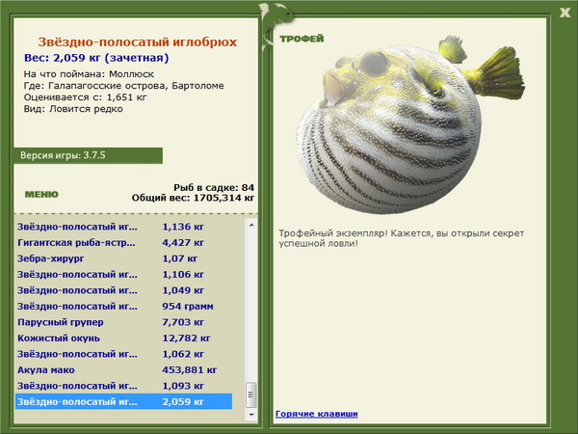Click the Общий вес: 1705,314 кг total

tap(193, 198)
